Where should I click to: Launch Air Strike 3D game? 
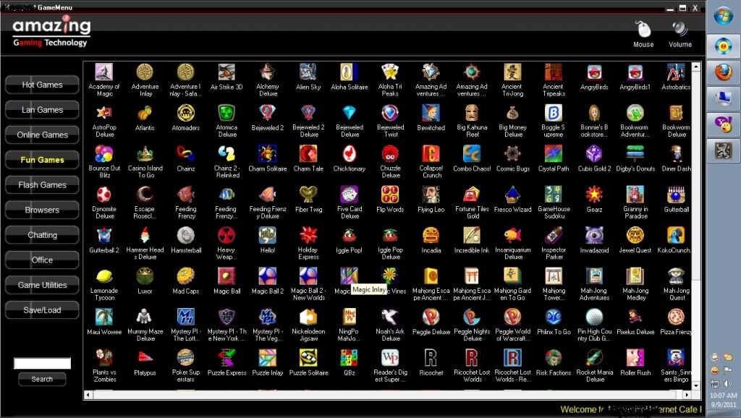click(x=226, y=72)
